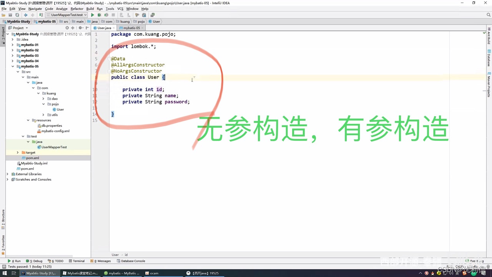The width and height of the screenshot is (492, 277).
Task: Open the Messages tool window button
Action: tap(100, 261)
